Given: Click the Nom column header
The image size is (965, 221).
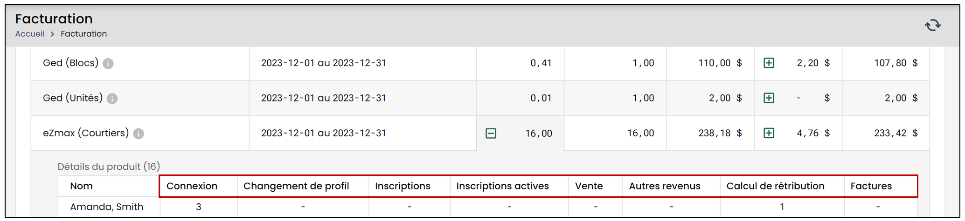Looking at the screenshot, I should (81, 186).
